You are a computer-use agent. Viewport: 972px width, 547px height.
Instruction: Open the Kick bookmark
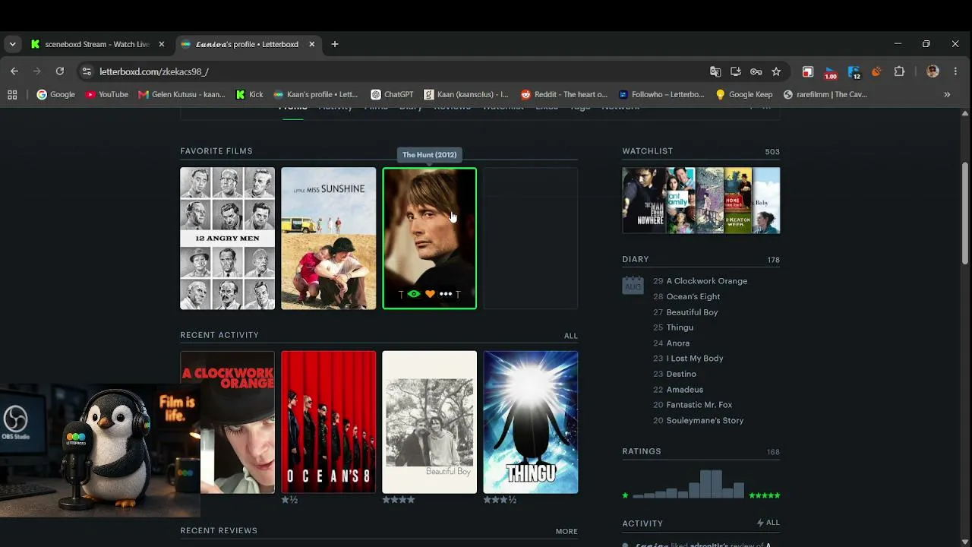click(249, 95)
